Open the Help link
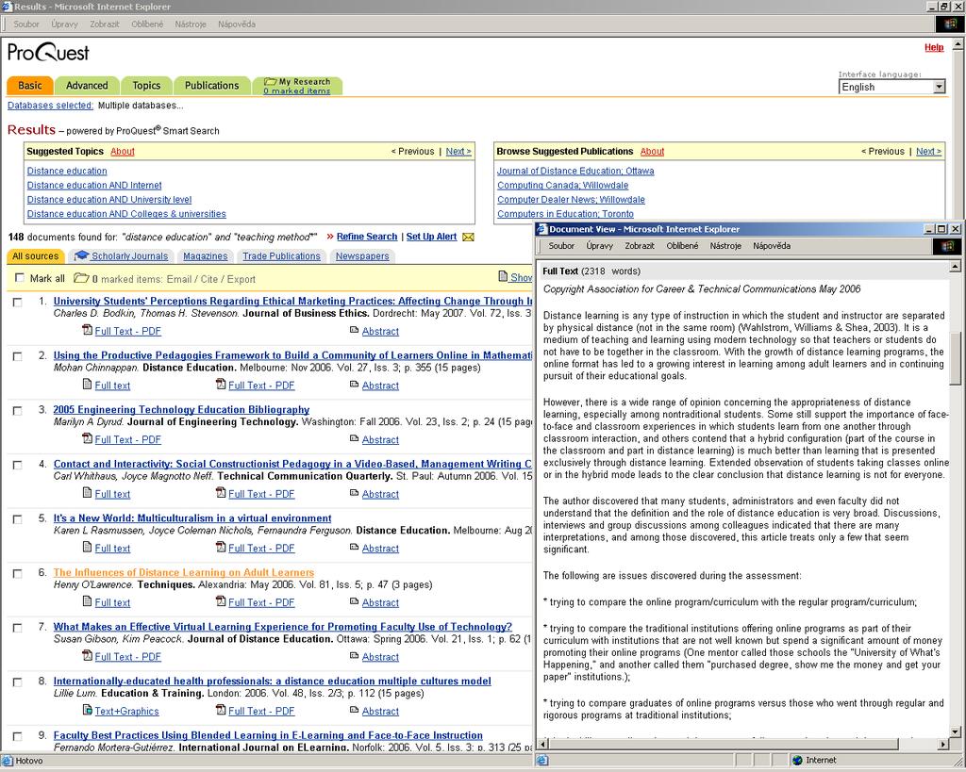Screen dimensions: 966x772 coord(934,47)
